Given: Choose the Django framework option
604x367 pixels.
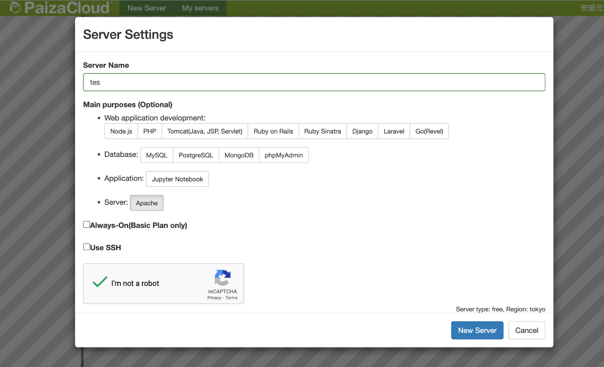Looking at the screenshot, I should (x=362, y=131).
